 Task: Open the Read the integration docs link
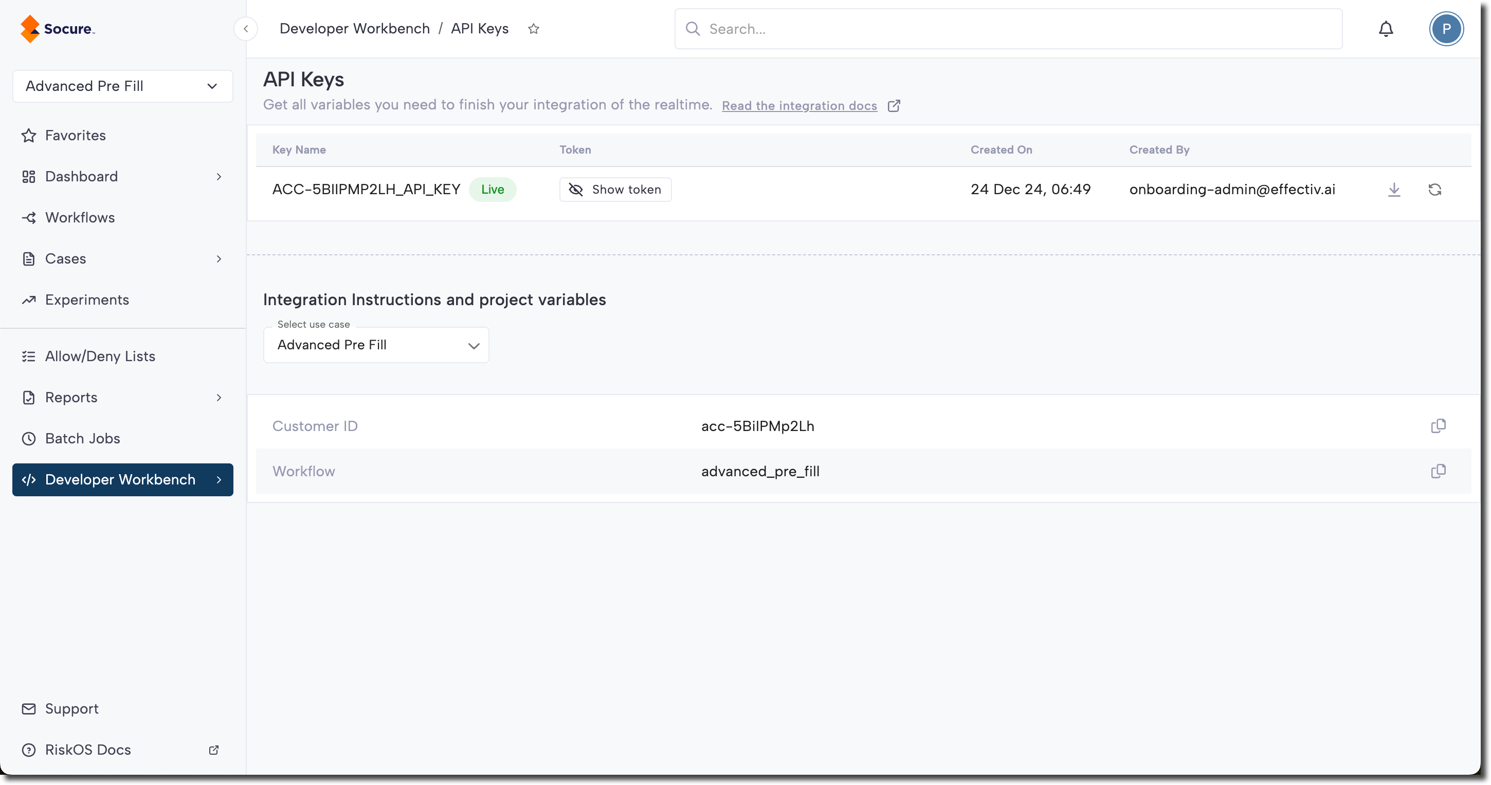click(x=799, y=106)
